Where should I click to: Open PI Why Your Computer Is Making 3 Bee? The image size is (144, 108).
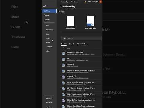pyautogui.click(x=81, y=95)
